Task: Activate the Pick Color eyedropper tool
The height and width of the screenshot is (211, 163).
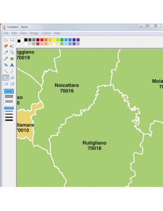Action: (6, 52)
